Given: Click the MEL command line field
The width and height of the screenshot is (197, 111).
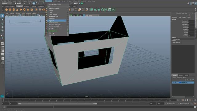Looking at the screenshot, I should pos(30,107).
